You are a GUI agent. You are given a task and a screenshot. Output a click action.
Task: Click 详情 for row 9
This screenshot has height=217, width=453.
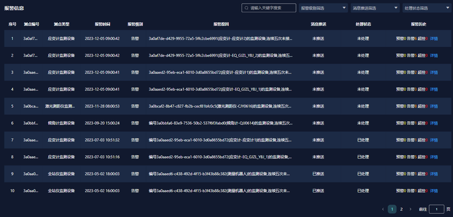434,174
